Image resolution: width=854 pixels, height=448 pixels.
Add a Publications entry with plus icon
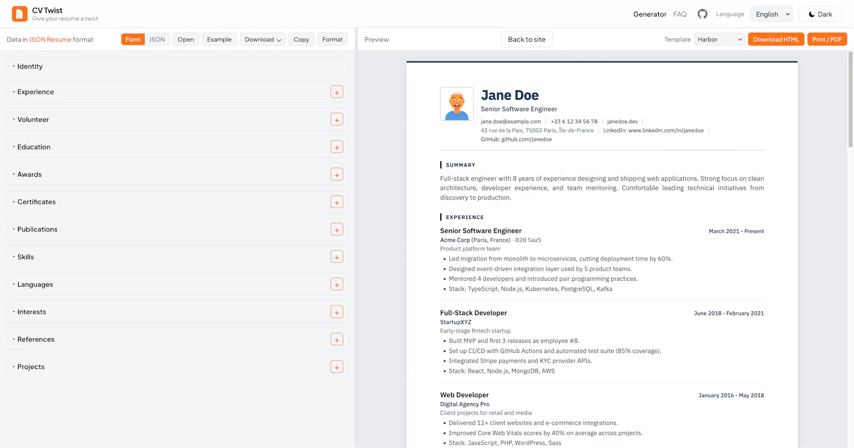pos(337,230)
